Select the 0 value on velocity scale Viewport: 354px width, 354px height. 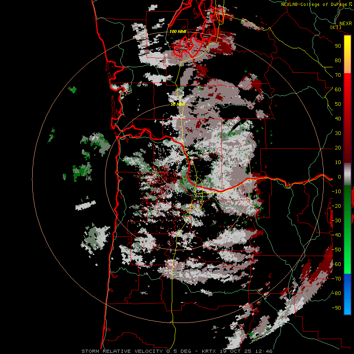[339, 177]
